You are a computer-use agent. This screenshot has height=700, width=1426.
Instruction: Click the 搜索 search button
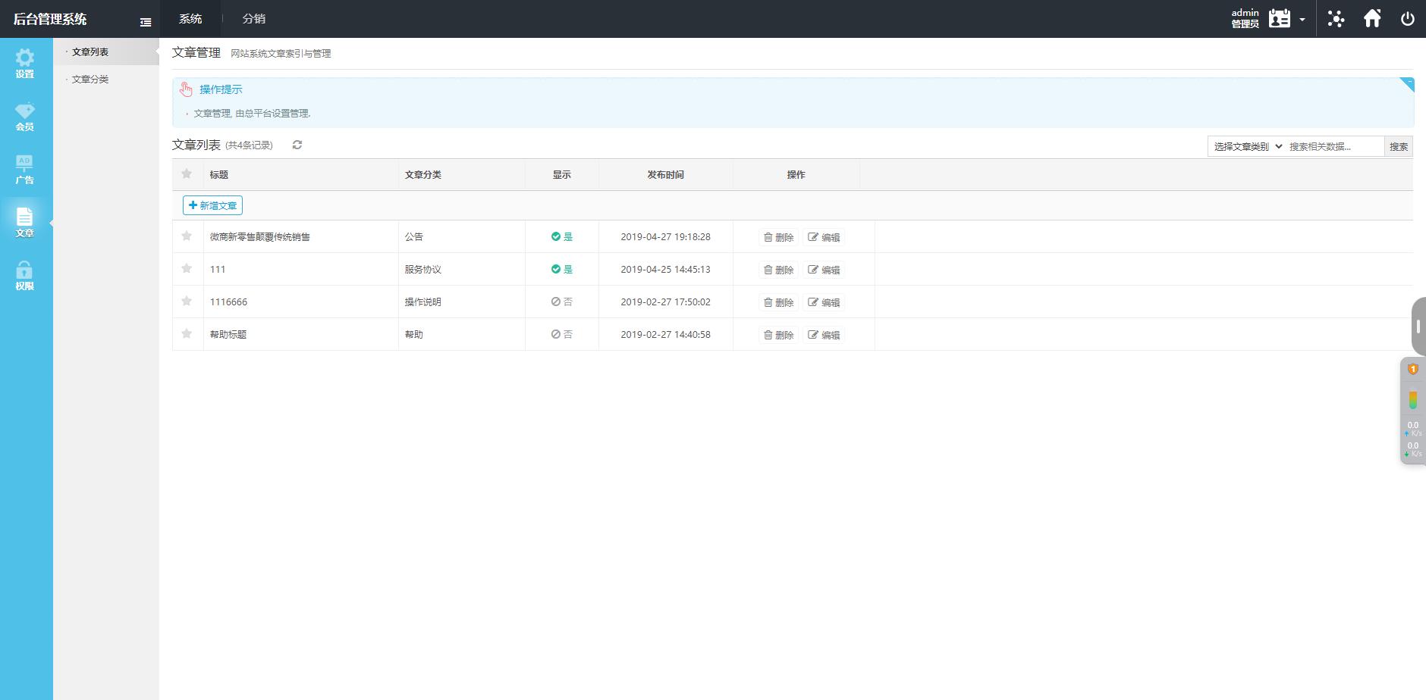coord(1399,147)
